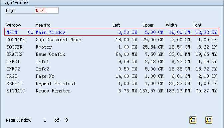Click the Upper column header

pos(148,25)
